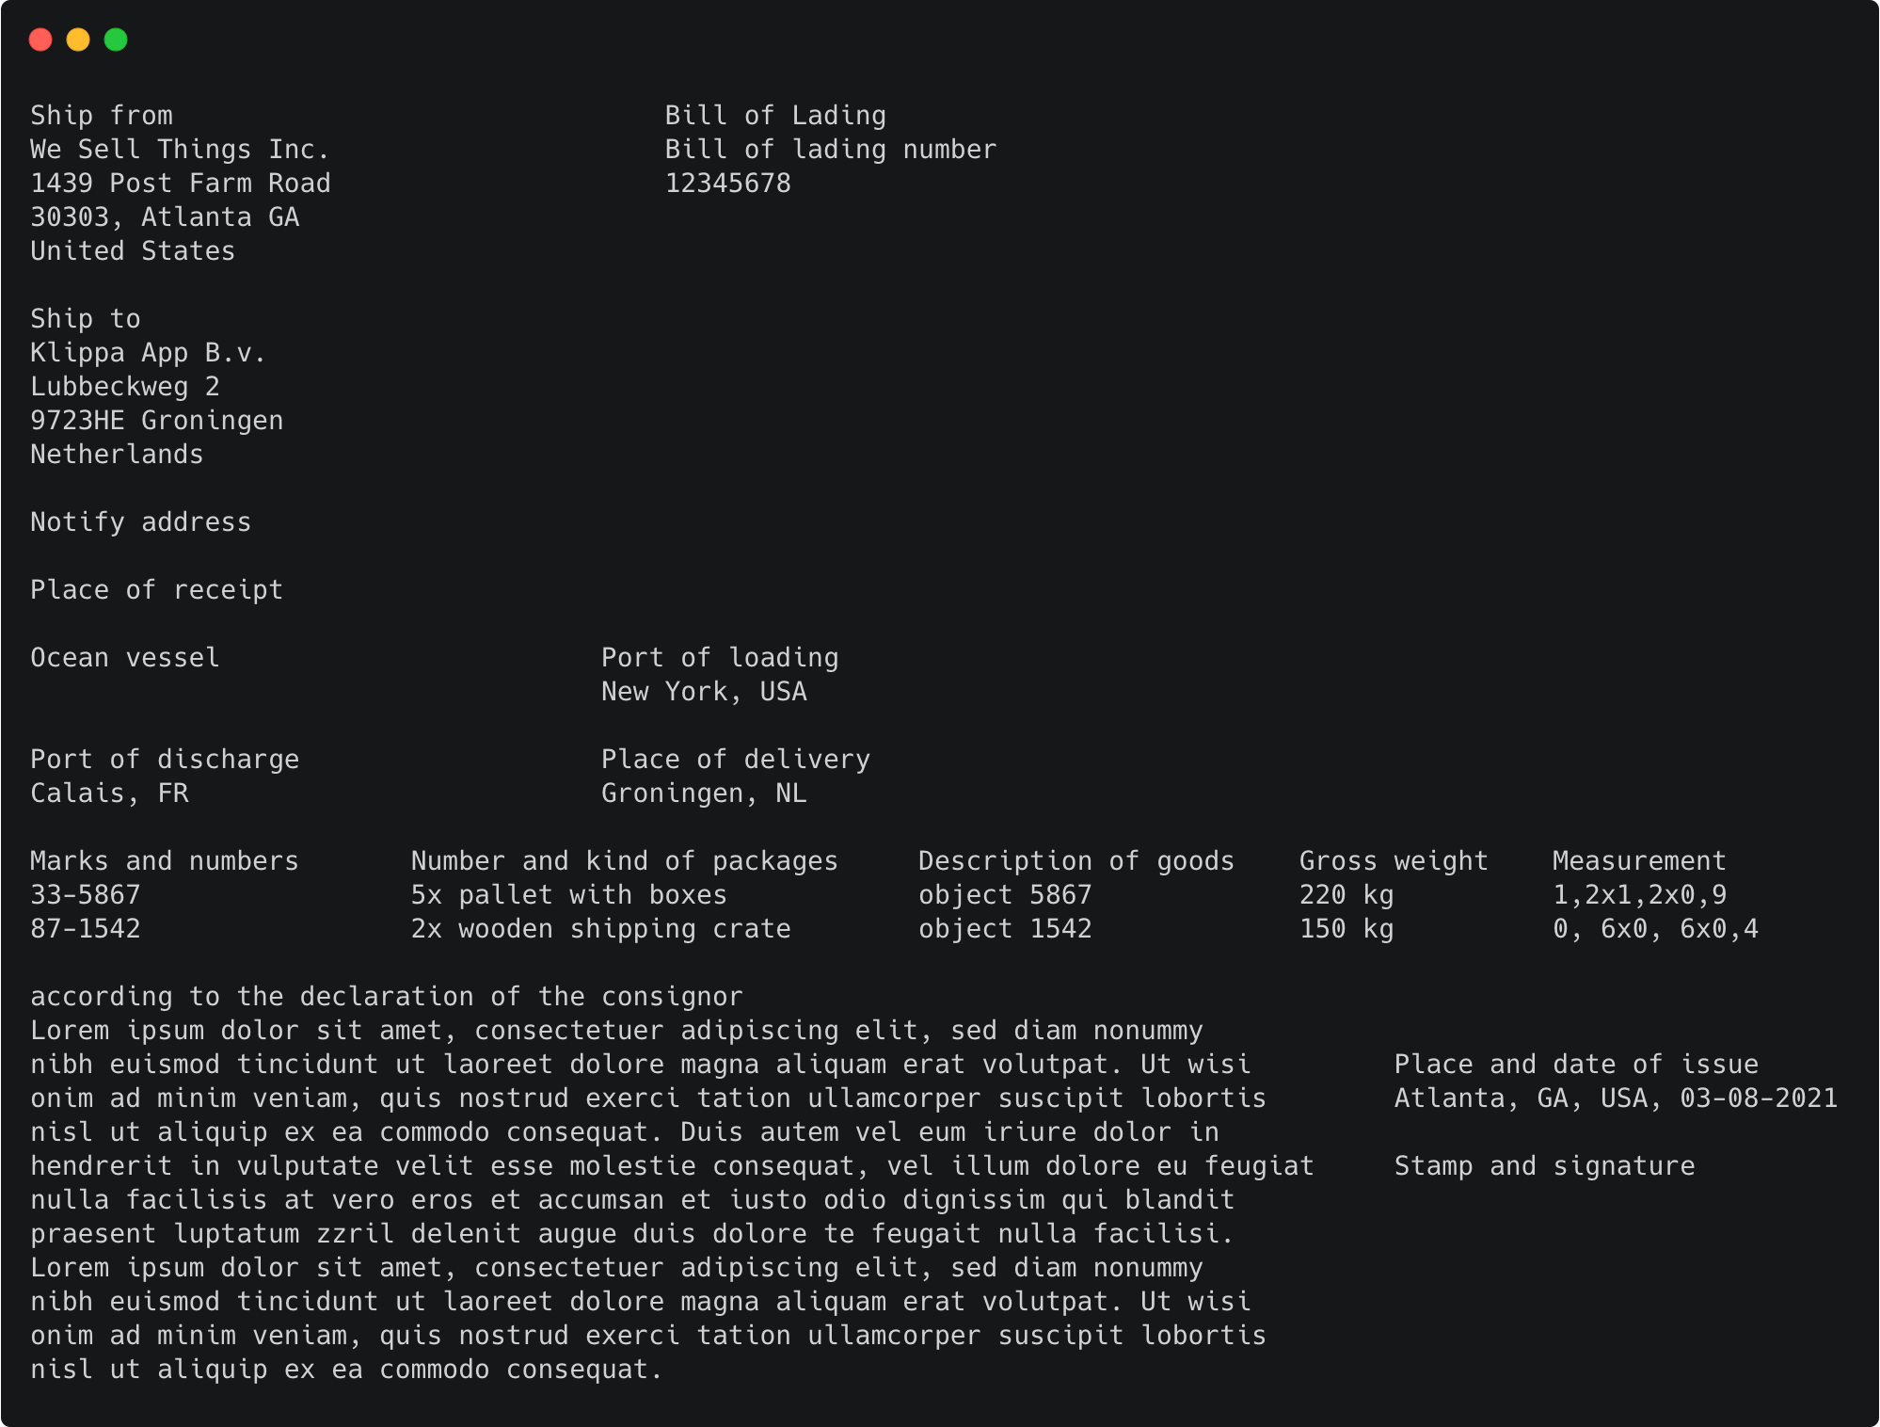Click the marks number 33-5867
The width and height of the screenshot is (1880, 1427).
(x=86, y=895)
